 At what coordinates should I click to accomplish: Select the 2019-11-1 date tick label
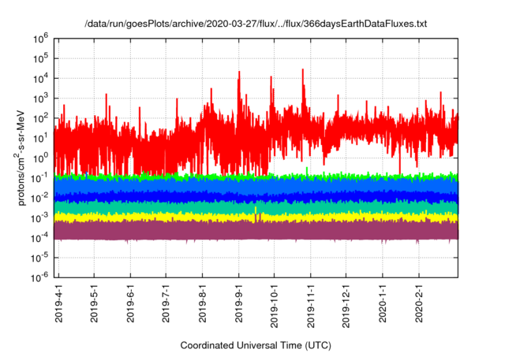[x=310, y=306]
